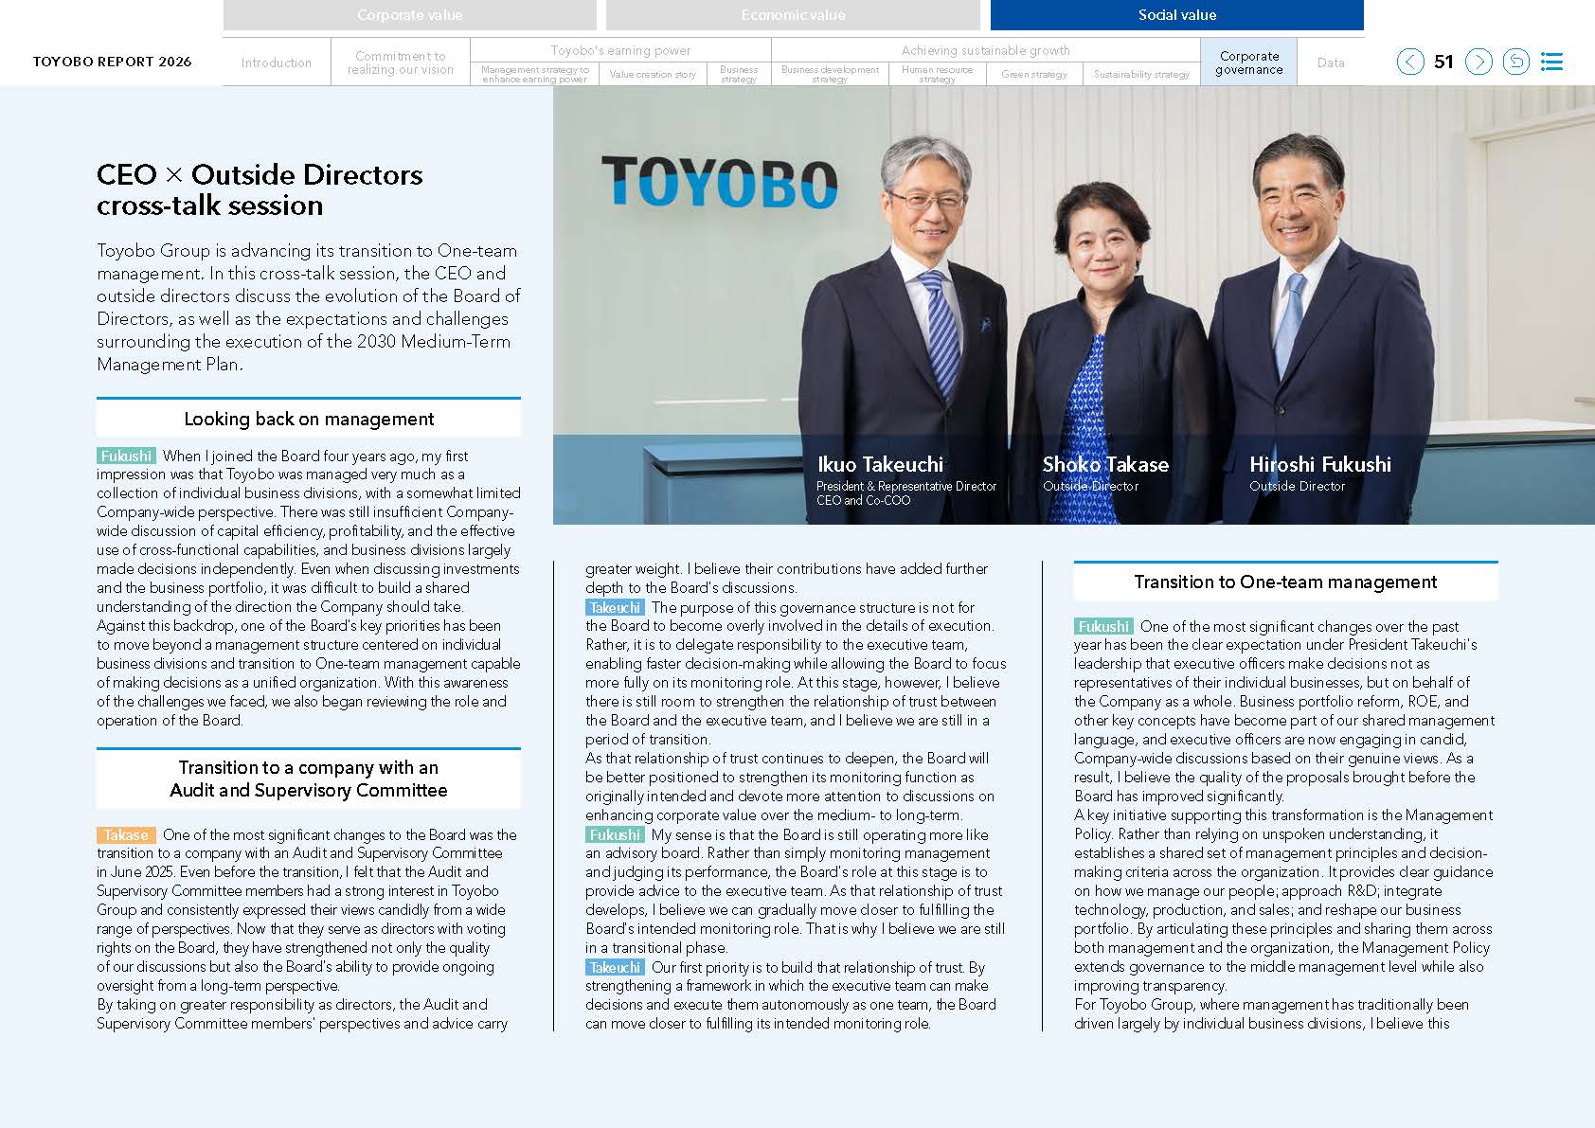Select the Economic value tab
This screenshot has width=1595, height=1128.
[x=793, y=14]
